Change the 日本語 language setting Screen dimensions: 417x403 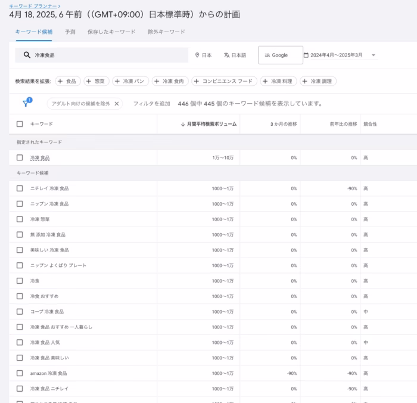coord(235,55)
